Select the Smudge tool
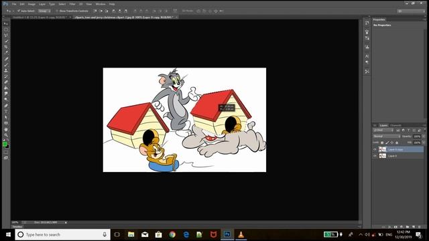The image size is (429, 241). [6, 94]
